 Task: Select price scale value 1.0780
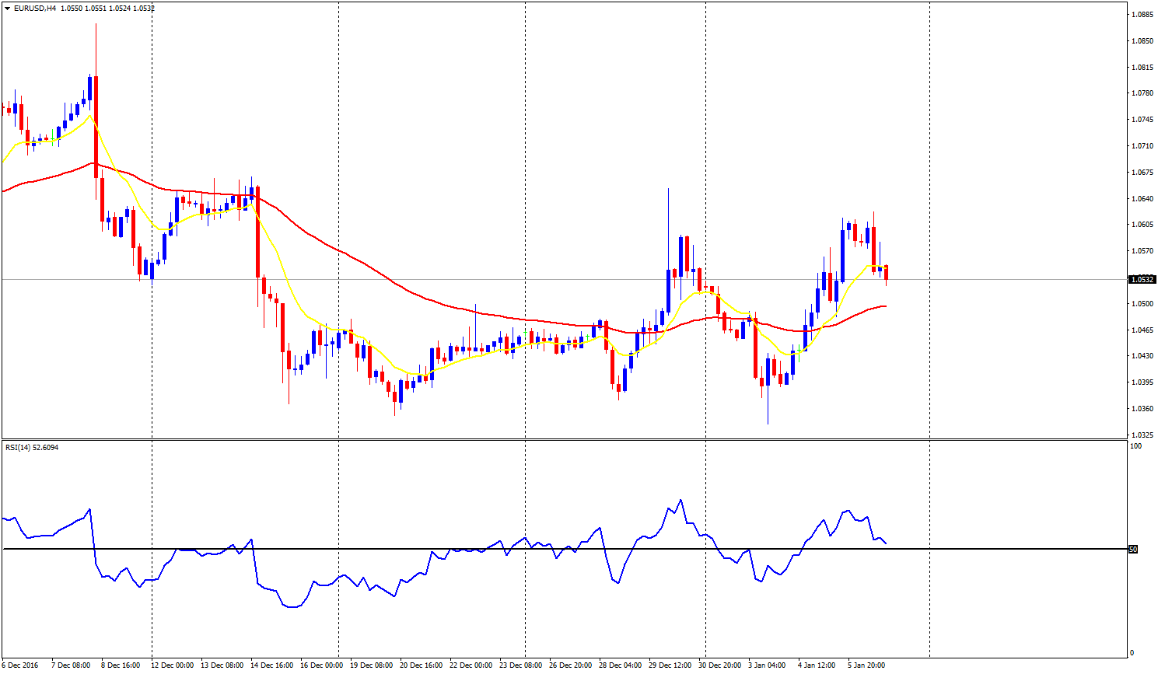coord(1142,93)
